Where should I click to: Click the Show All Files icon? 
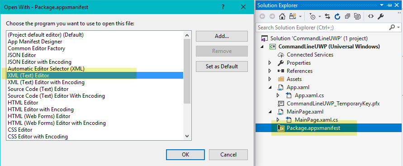click(x=357, y=16)
